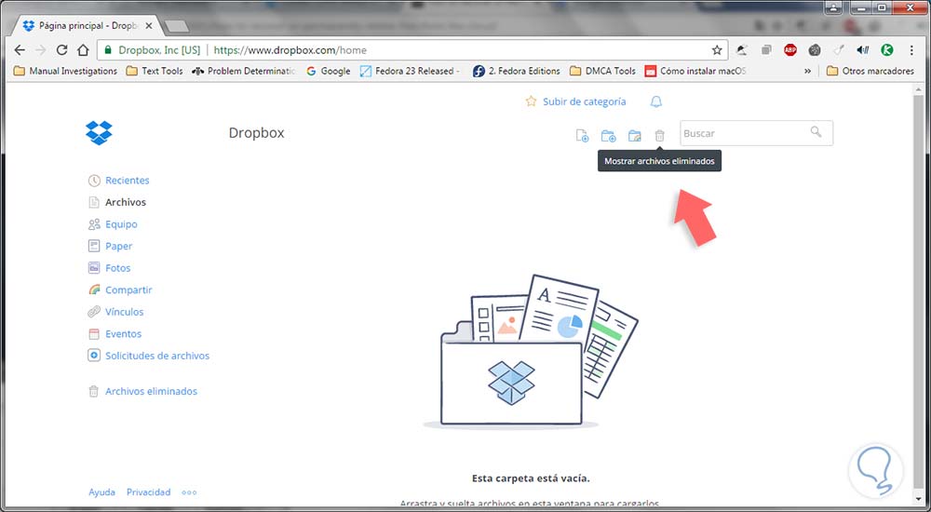Screen dimensions: 931x512
Task: Click the green K extension icon
Action: (x=886, y=50)
